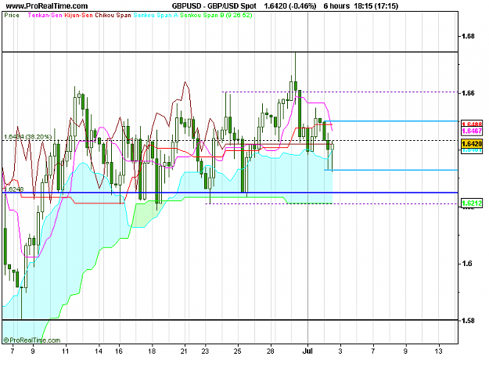Click the 3 date axis label
489x367 pixels.
pos(340,351)
